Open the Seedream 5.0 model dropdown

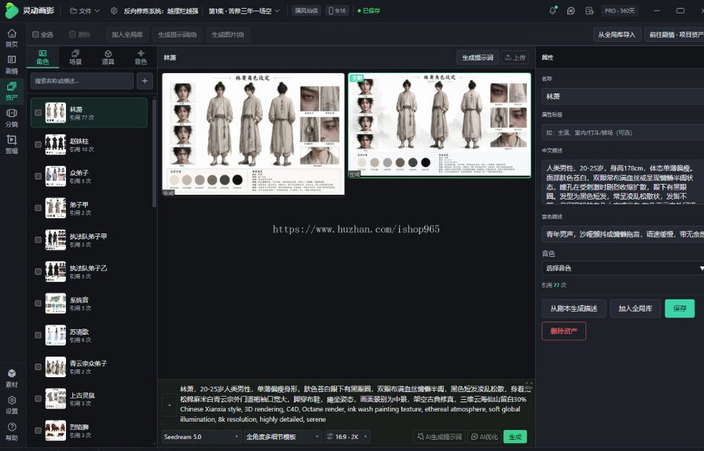(202, 437)
